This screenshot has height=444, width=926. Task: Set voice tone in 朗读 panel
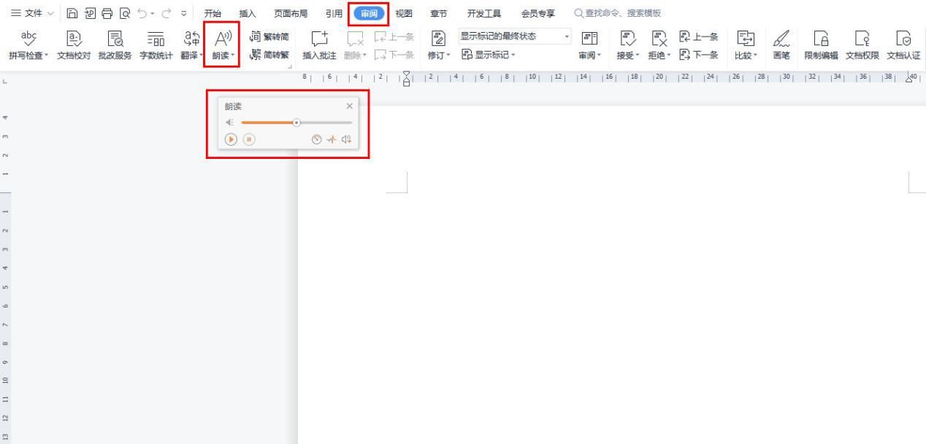pyautogui.click(x=332, y=139)
